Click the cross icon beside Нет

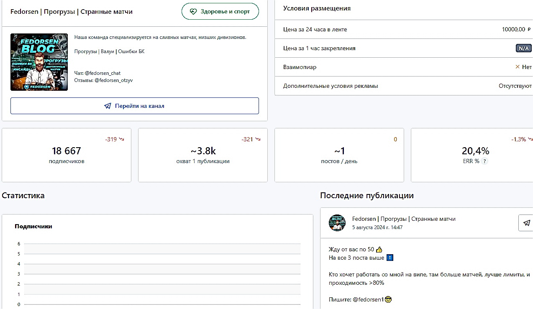(518, 67)
